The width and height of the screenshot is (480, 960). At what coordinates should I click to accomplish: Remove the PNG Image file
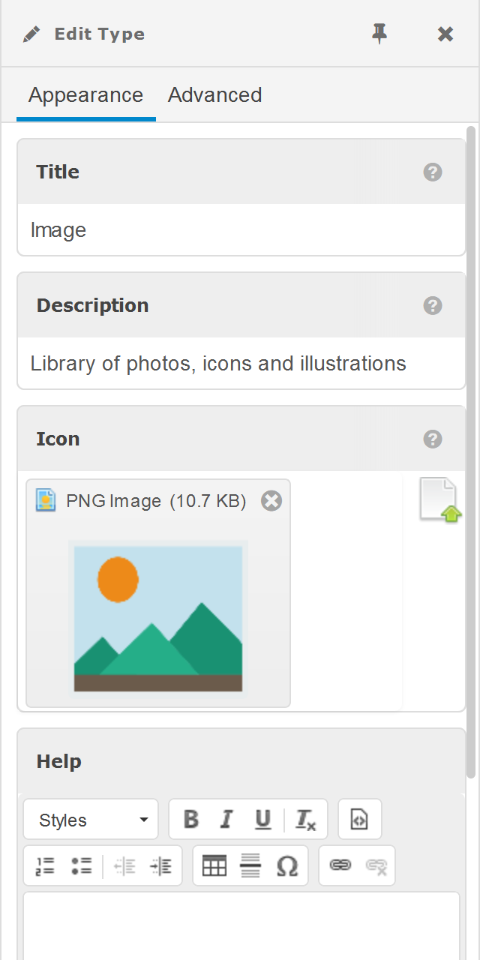click(x=271, y=501)
